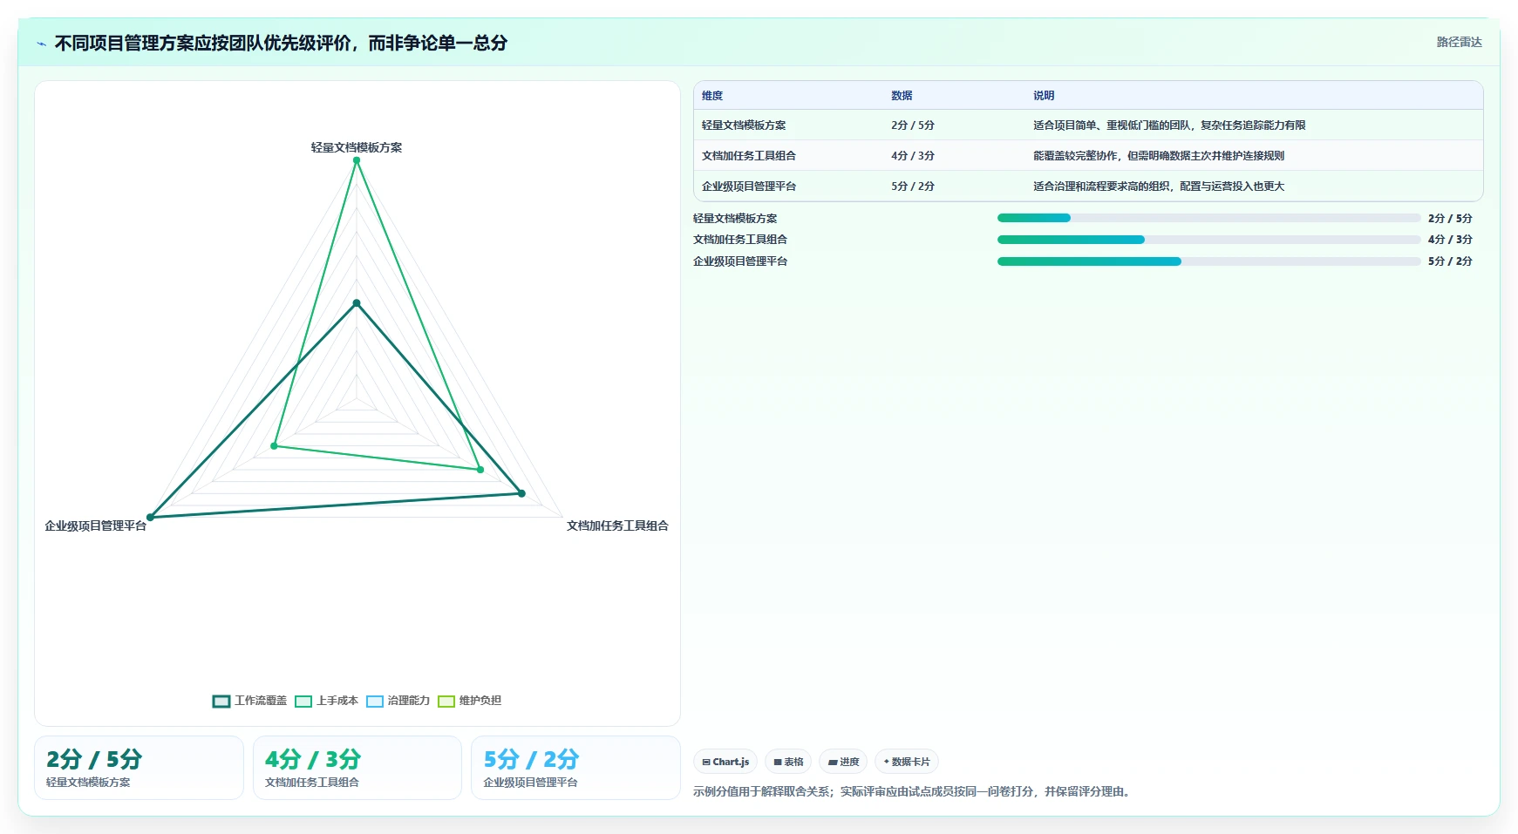This screenshot has height=834, width=1518.
Task: Click radar axis label 轻量文档模板方案
Action: pos(357,147)
